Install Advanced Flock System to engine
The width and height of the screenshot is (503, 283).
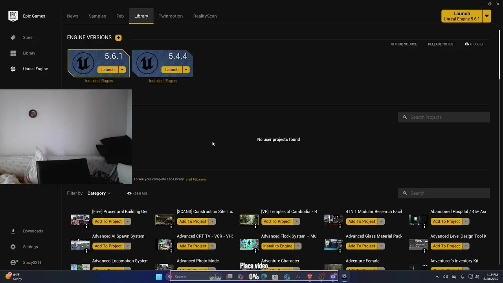[278, 246]
